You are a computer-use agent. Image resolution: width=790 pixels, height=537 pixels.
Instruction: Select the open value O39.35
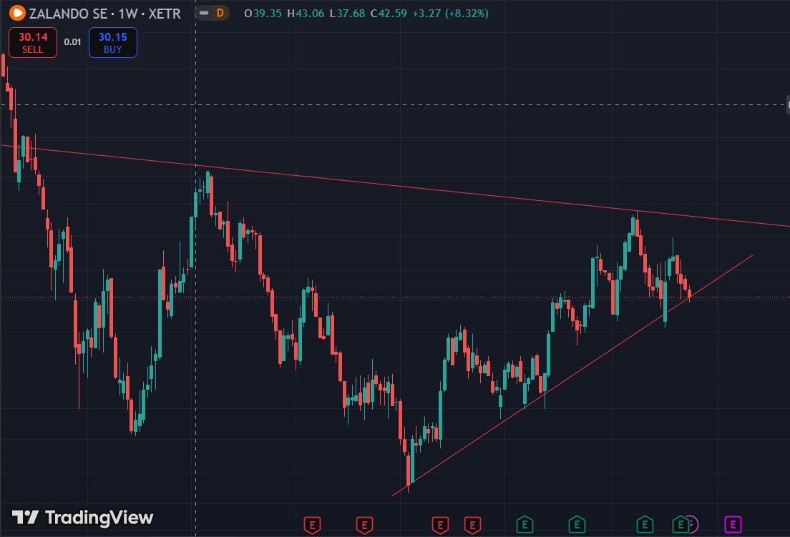click(x=263, y=14)
